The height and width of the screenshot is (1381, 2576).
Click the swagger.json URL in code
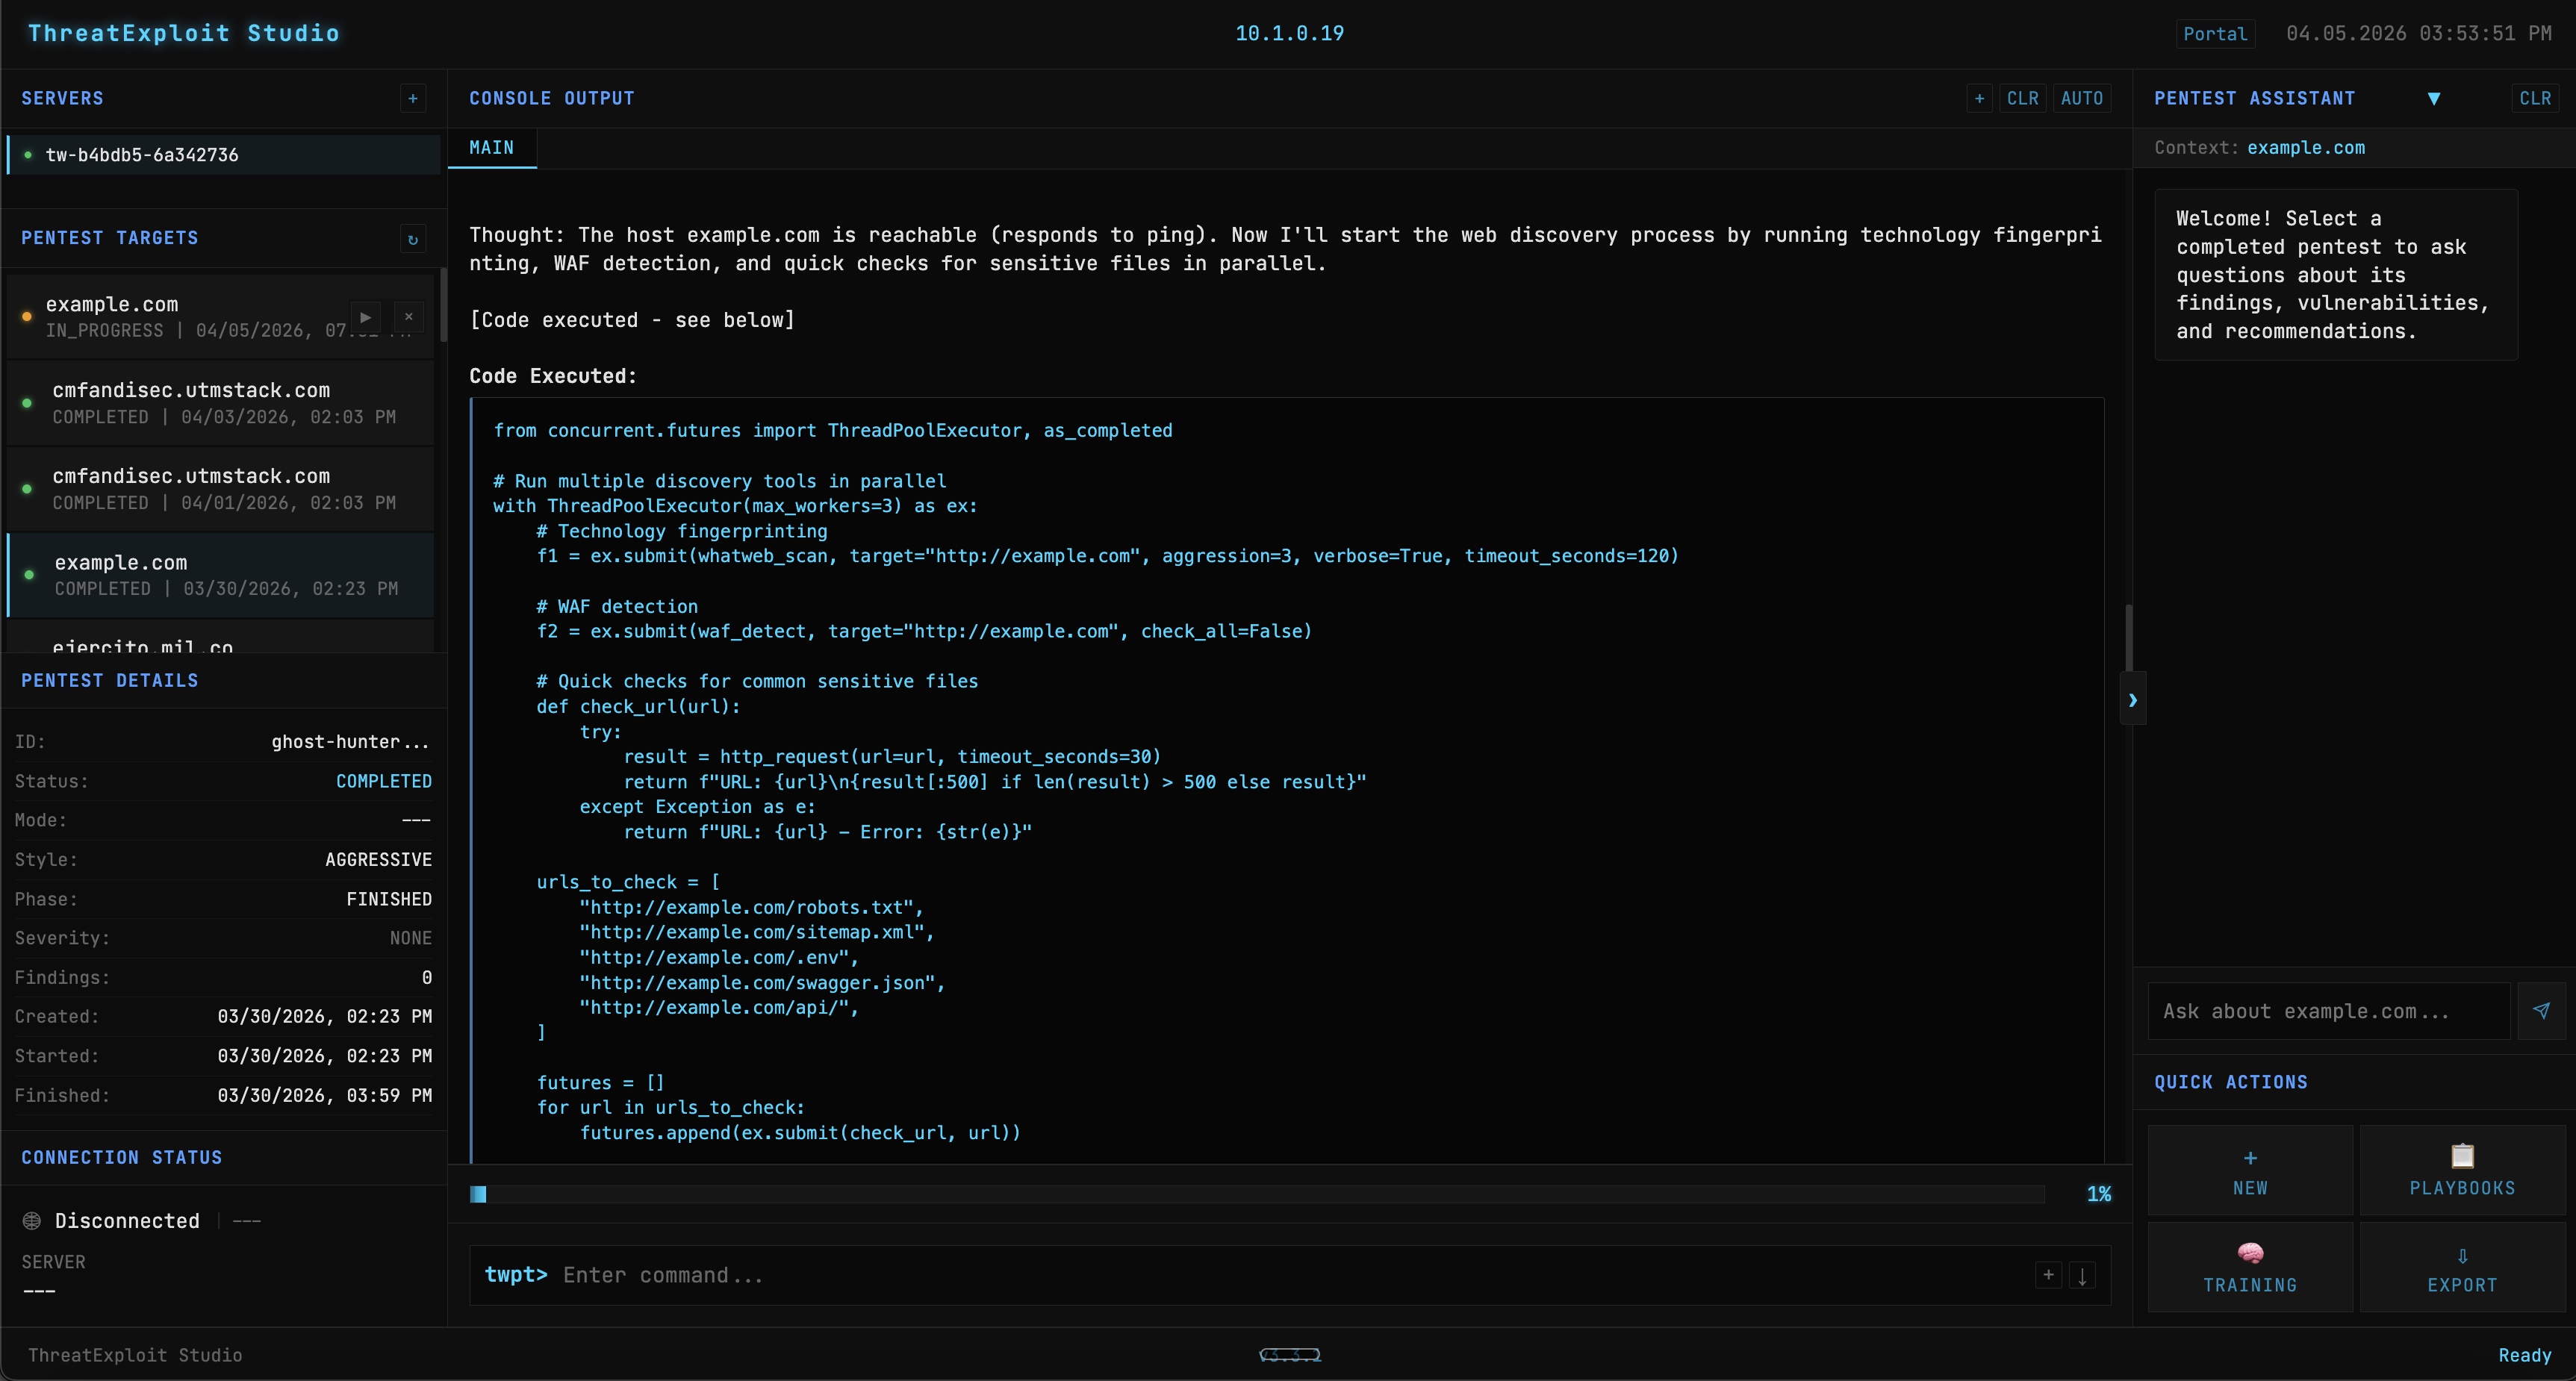coord(758,983)
